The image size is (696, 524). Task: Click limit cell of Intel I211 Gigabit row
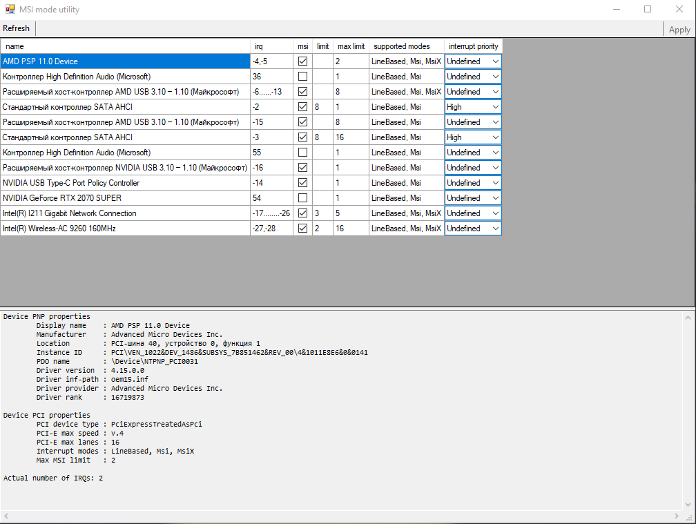point(322,213)
